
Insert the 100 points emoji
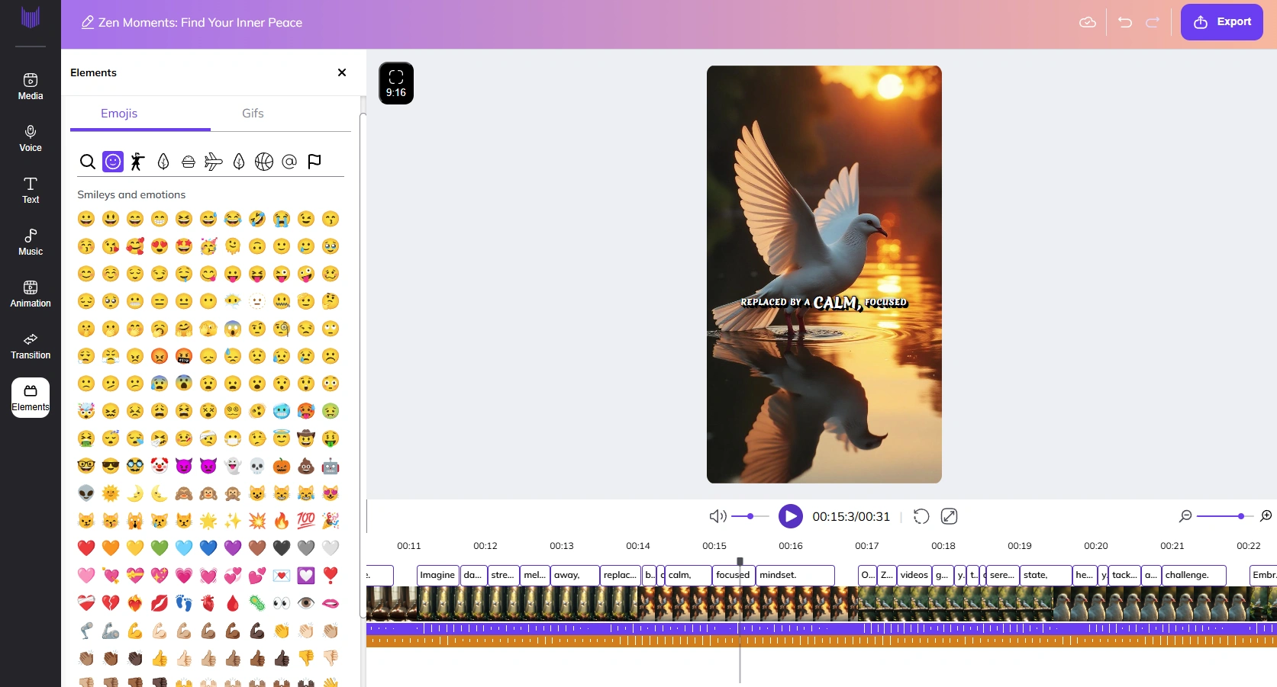point(306,520)
